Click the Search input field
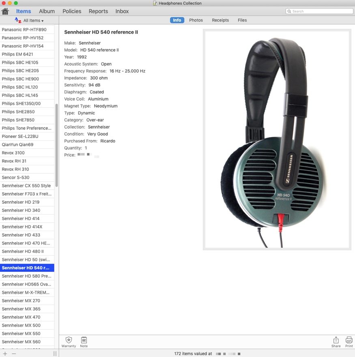Viewport: 355px width, 357px height. (x=319, y=11)
